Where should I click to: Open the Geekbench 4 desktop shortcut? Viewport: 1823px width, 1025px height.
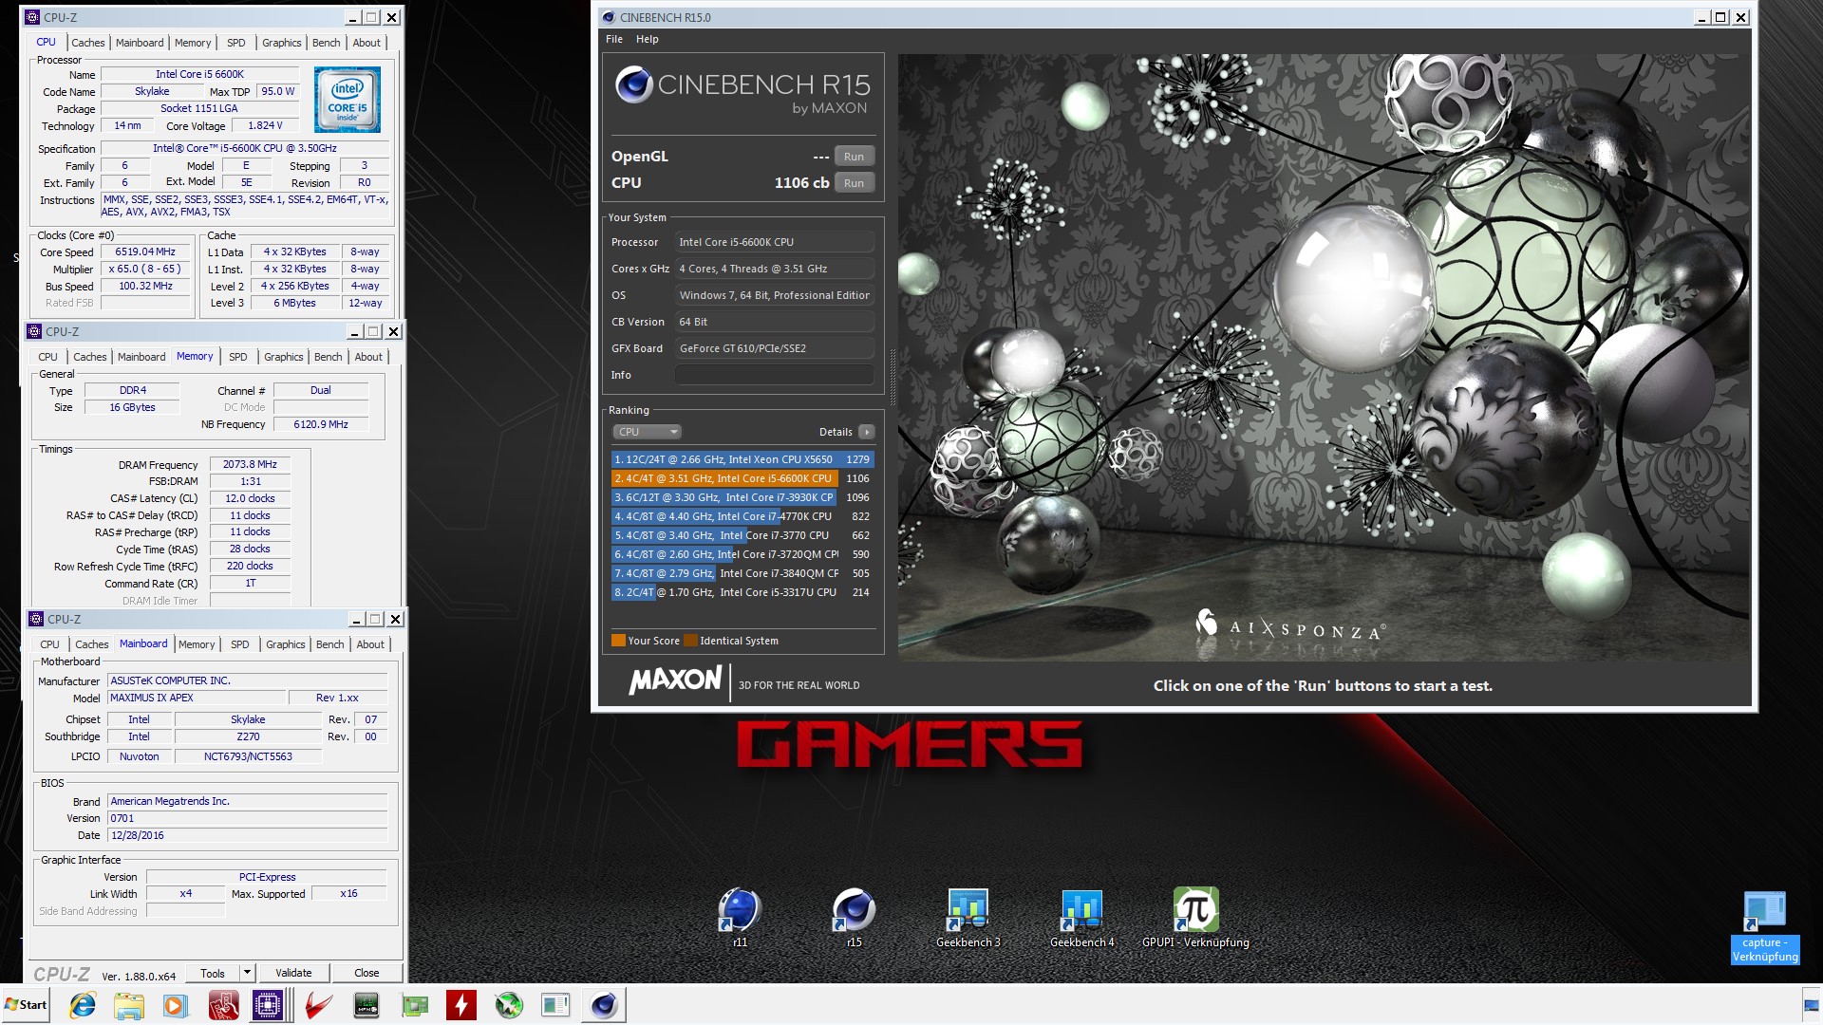[1081, 918]
